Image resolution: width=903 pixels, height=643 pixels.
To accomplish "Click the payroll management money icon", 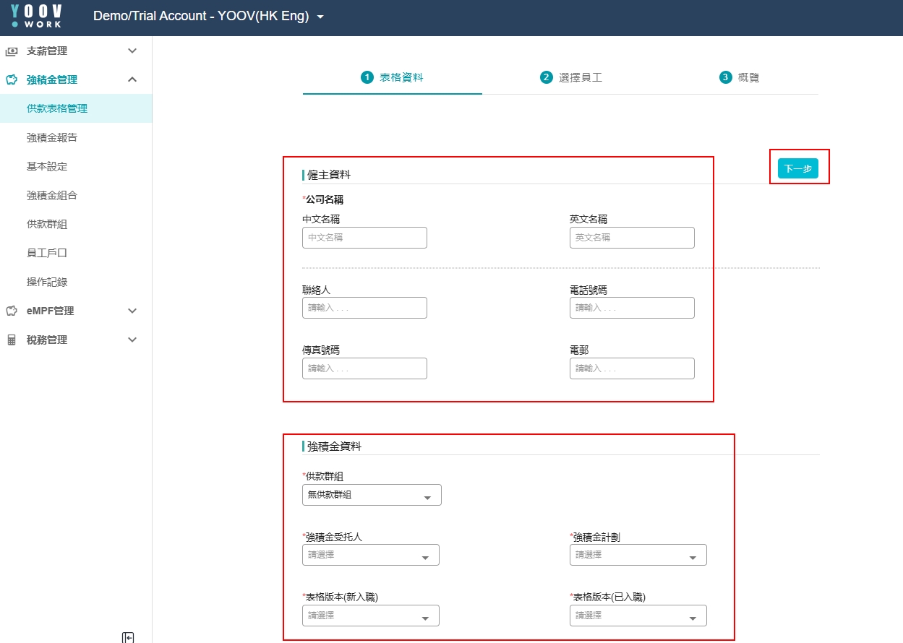I will click(x=12, y=51).
